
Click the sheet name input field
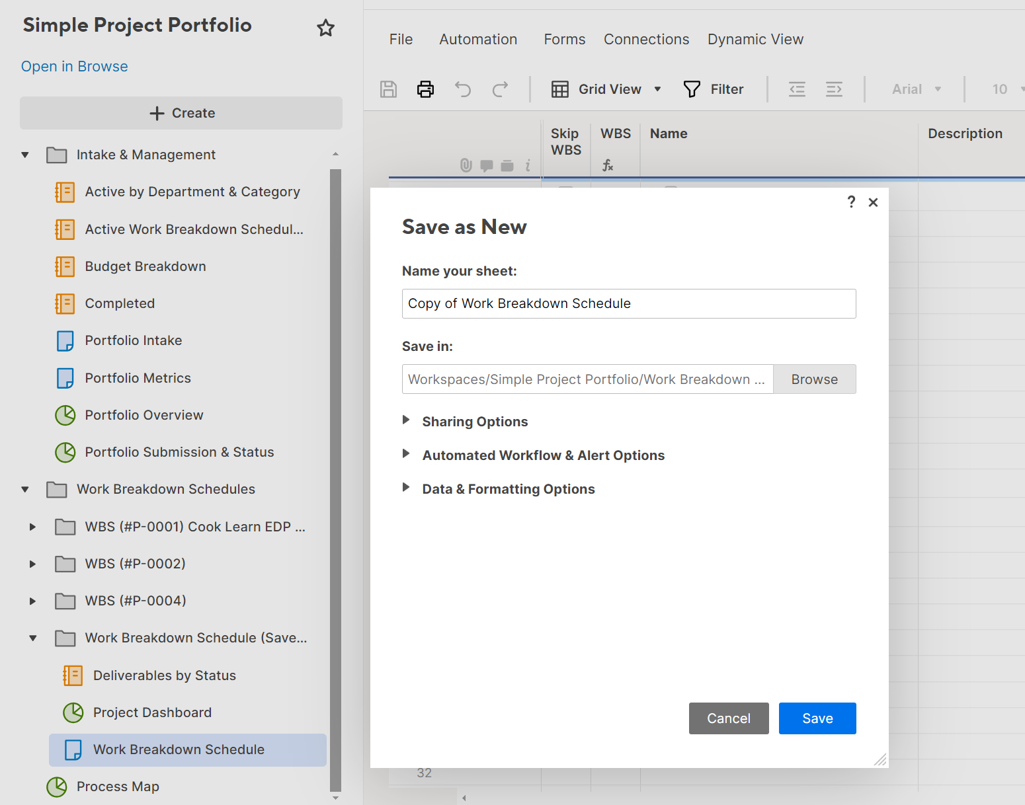629,303
